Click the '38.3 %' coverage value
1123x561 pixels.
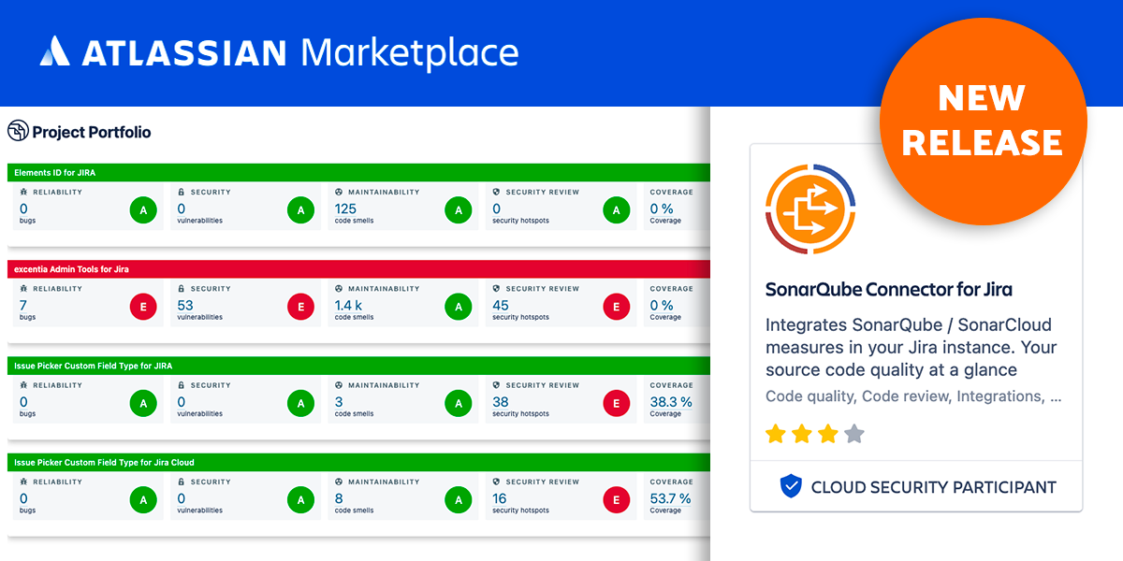point(671,402)
